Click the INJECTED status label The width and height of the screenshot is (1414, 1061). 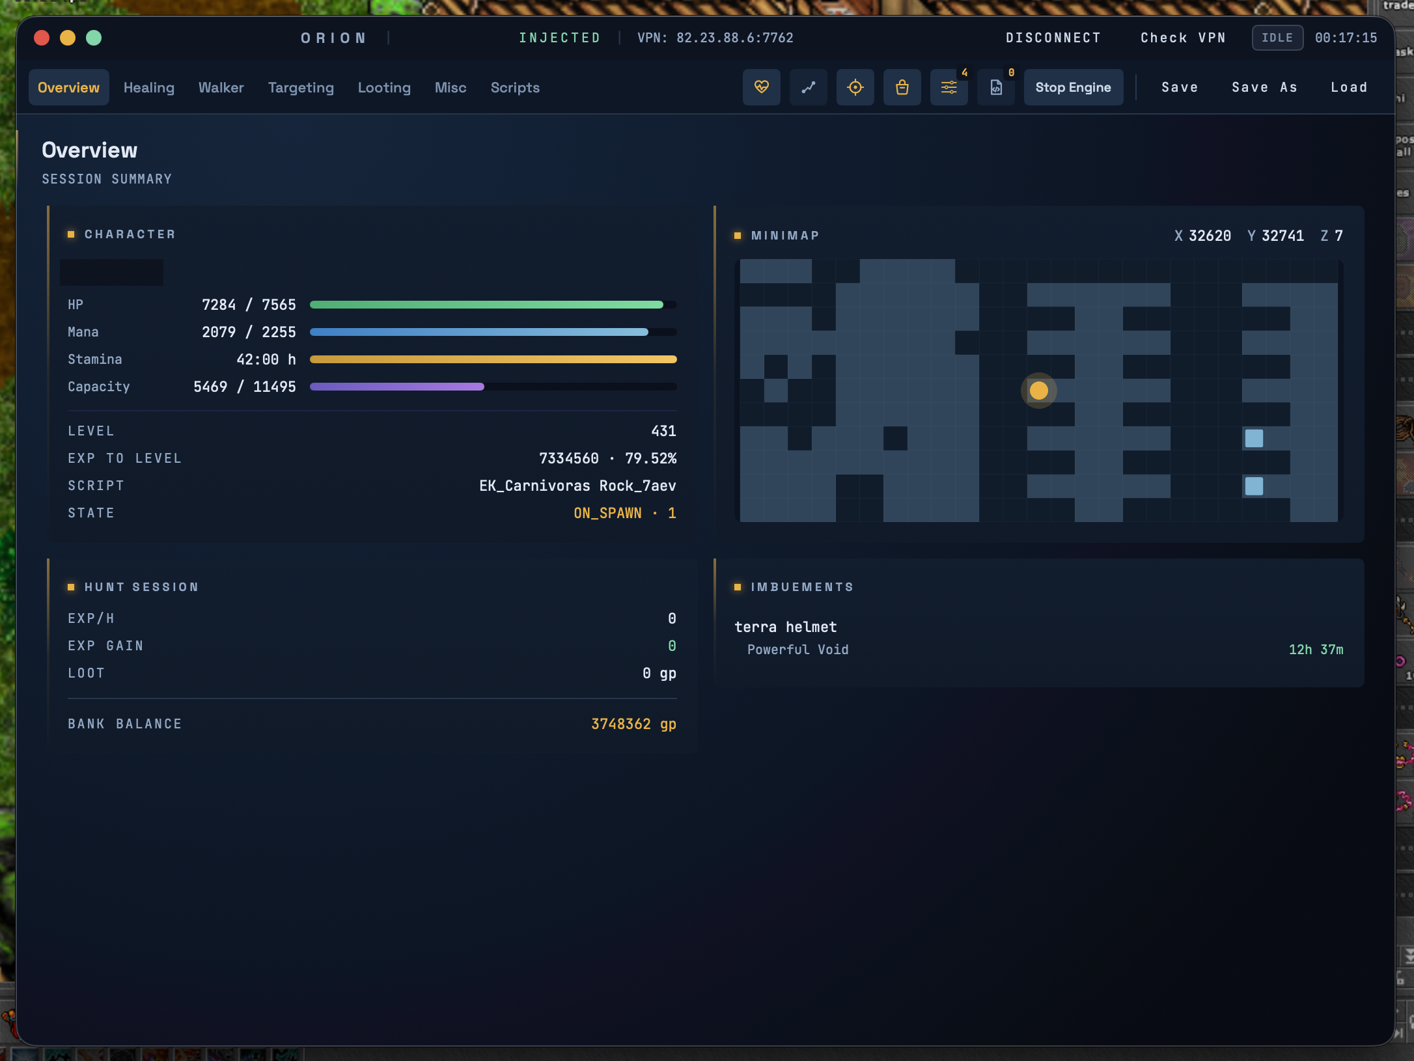pos(559,38)
